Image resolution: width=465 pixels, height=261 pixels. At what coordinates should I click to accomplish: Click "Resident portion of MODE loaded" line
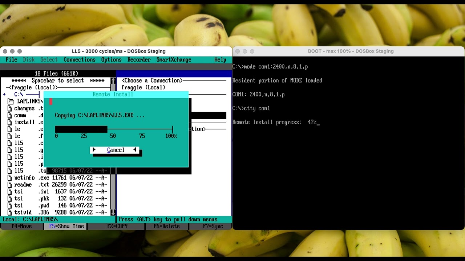[x=277, y=80]
